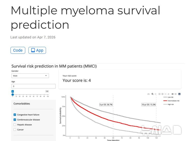Check the Cancer comorbidity checkbox
The height and width of the screenshot is (141, 186).
(15, 130)
